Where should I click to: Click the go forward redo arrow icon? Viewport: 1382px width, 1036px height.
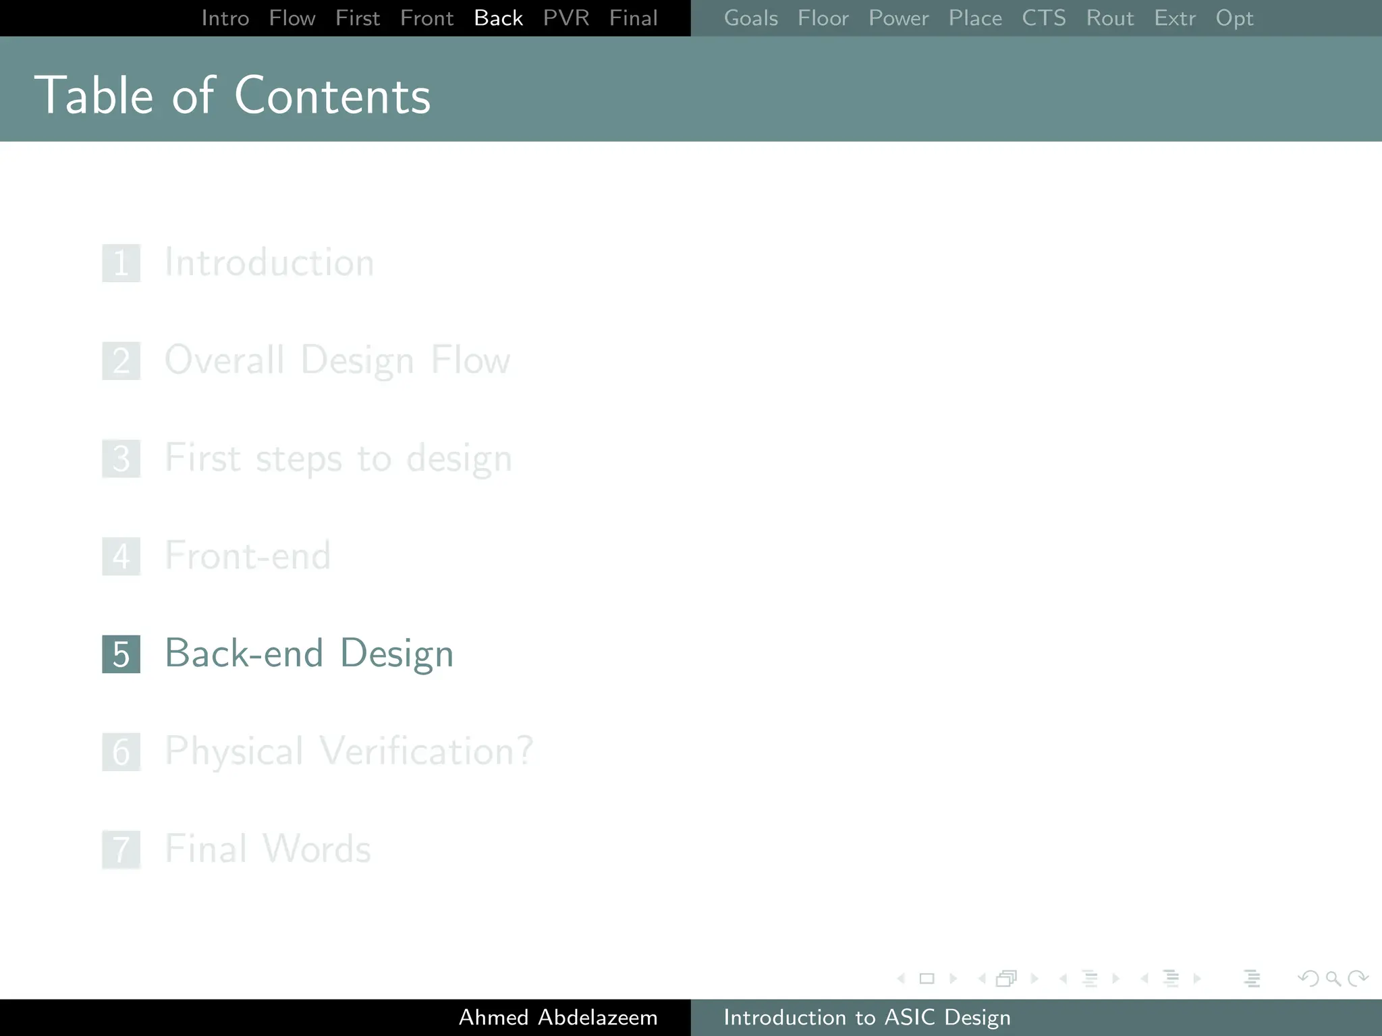(1358, 979)
